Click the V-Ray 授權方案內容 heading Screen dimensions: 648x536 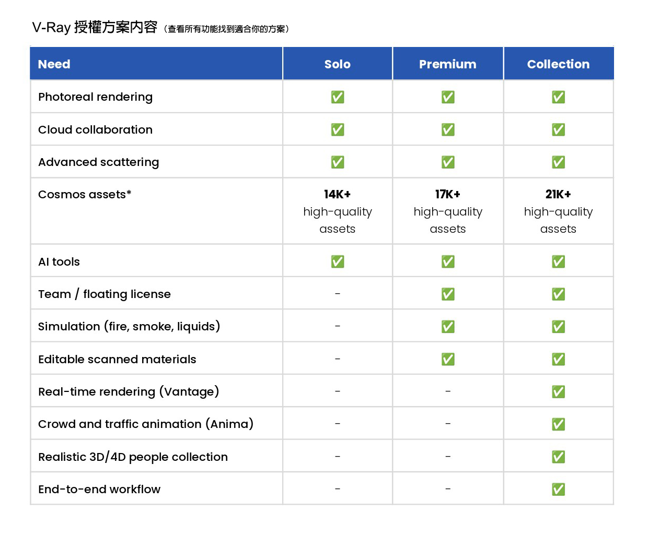[x=95, y=27]
